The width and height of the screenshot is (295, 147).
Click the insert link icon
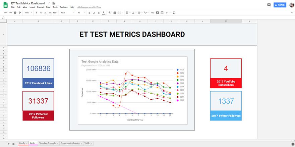pos(153,13)
